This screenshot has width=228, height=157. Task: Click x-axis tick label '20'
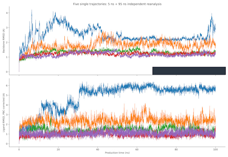pos(58,149)
